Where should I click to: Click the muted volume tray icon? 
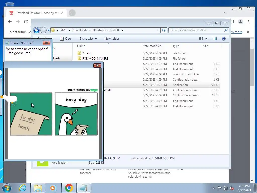pos(232,188)
